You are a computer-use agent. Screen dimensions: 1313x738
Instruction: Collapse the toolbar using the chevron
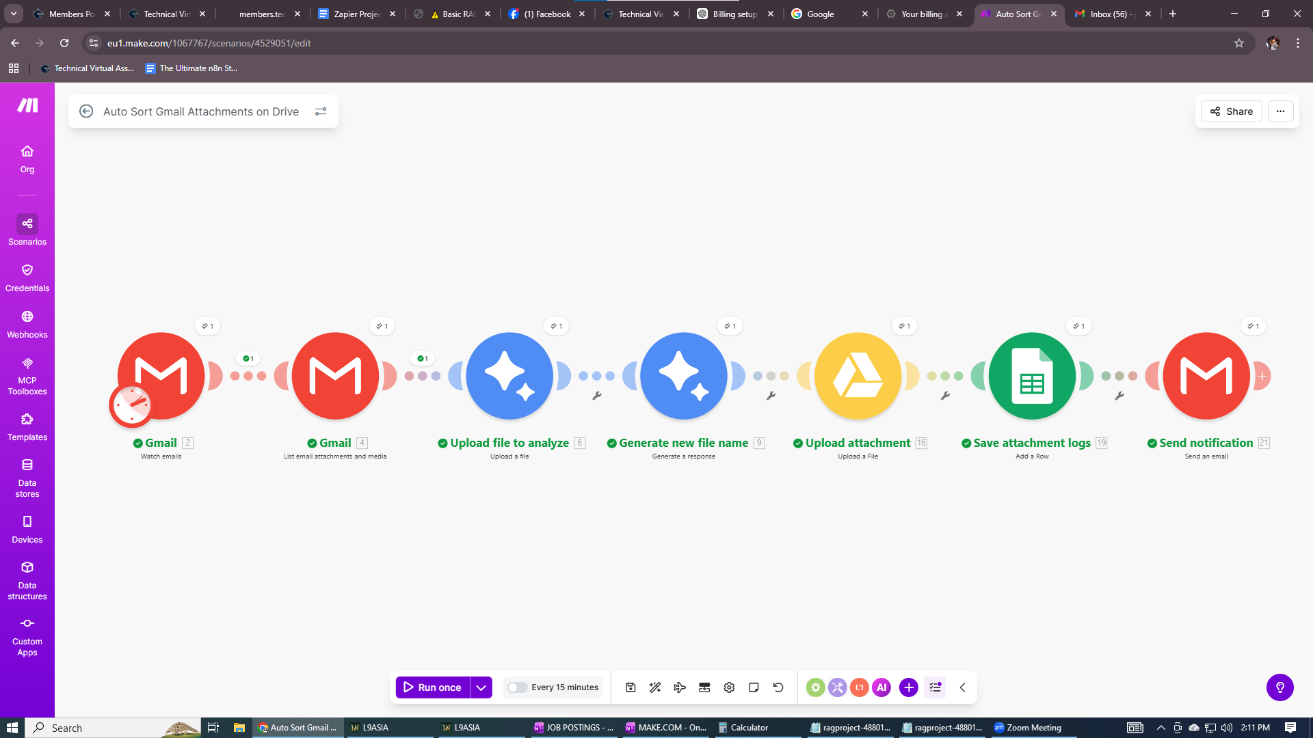point(962,687)
